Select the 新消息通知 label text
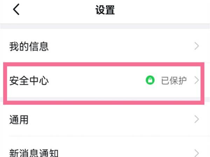Viewport: 210px width, 157px height. click(x=34, y=153)
